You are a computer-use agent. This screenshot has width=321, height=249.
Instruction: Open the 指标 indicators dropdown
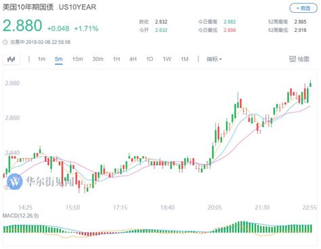[214, 59]
